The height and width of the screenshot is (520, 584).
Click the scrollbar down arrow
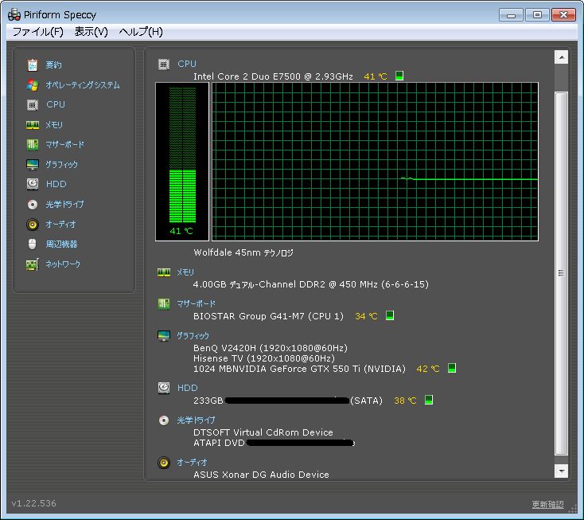pos(561,471)
